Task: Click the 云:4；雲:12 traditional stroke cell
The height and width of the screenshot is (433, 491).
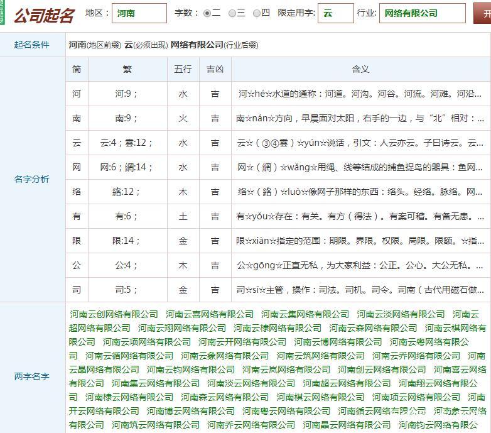Action: (x=127, y=143)
